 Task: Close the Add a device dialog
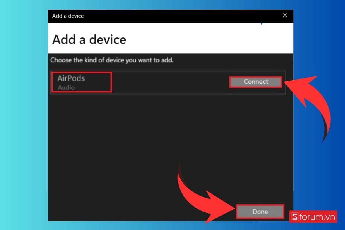click(x=285, y=16)
